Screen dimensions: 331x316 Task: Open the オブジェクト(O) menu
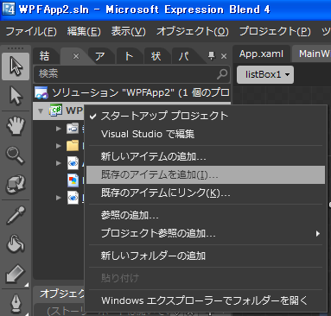click(193, 31)
